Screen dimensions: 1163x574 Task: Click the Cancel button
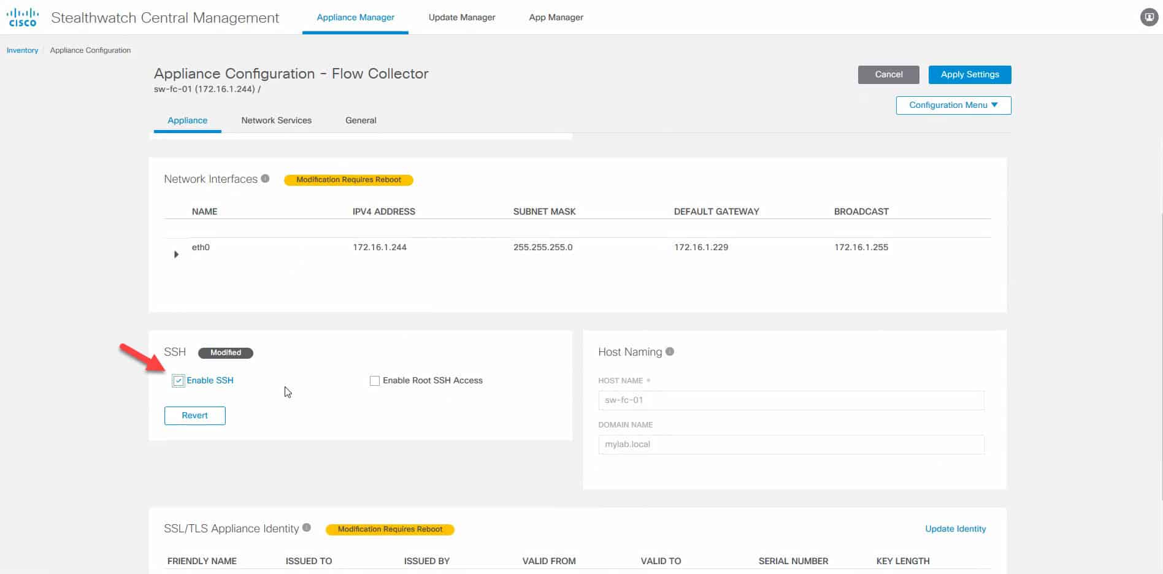click(x=888, y=75)
